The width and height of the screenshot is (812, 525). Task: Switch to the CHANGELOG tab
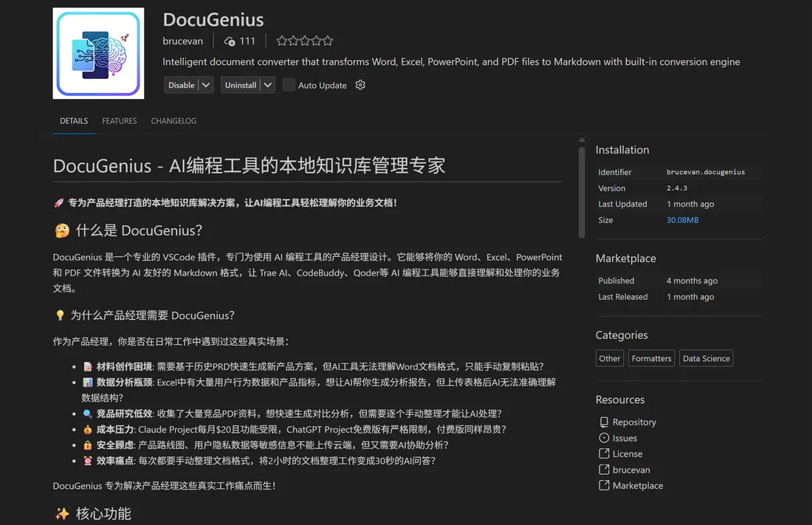173,121
